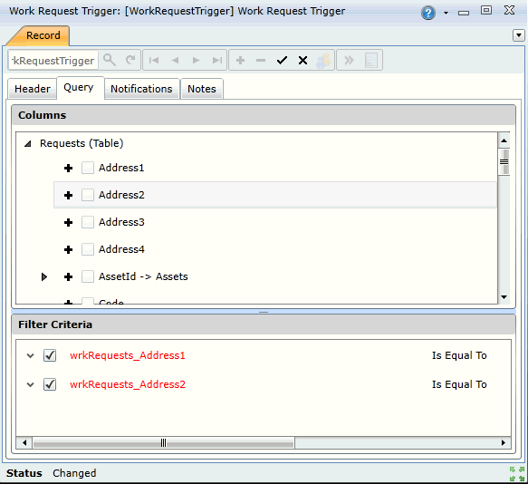Check the Address3 column checkbox
Screen dimensions: 528x484
(x=88, y=222)
